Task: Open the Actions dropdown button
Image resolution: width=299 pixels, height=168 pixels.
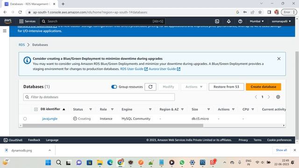Action: click(x=194, y=87)
